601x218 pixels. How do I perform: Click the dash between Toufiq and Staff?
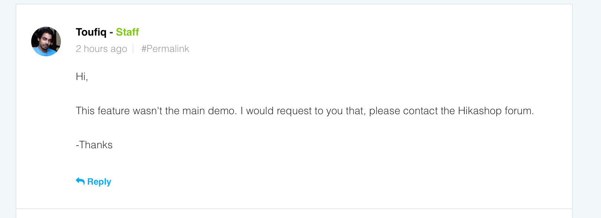click(111, 33)
